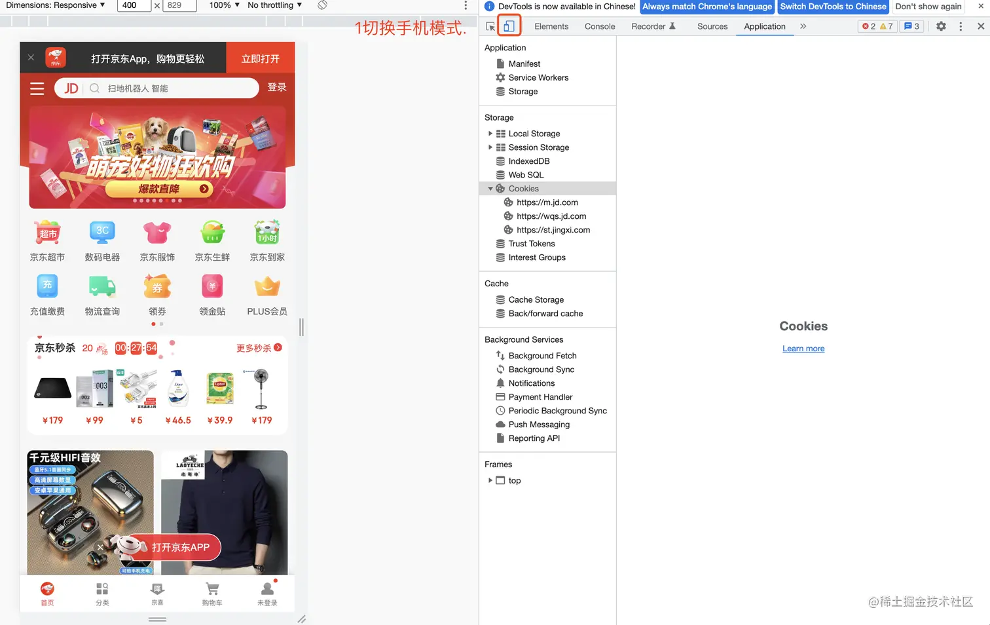This screenshot has height=625, width=990.
Task: Tap 更多秒杀 link
Action: point(259,348)
